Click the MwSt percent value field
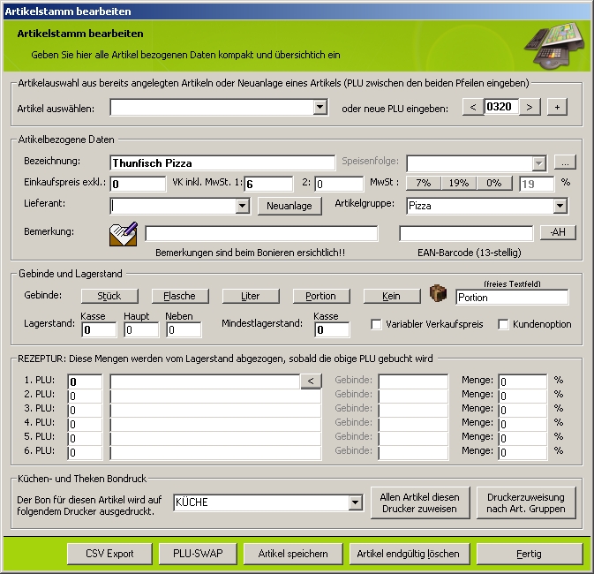Image resolution: width=594 pixels, height=574 pixels. (537, 185)
